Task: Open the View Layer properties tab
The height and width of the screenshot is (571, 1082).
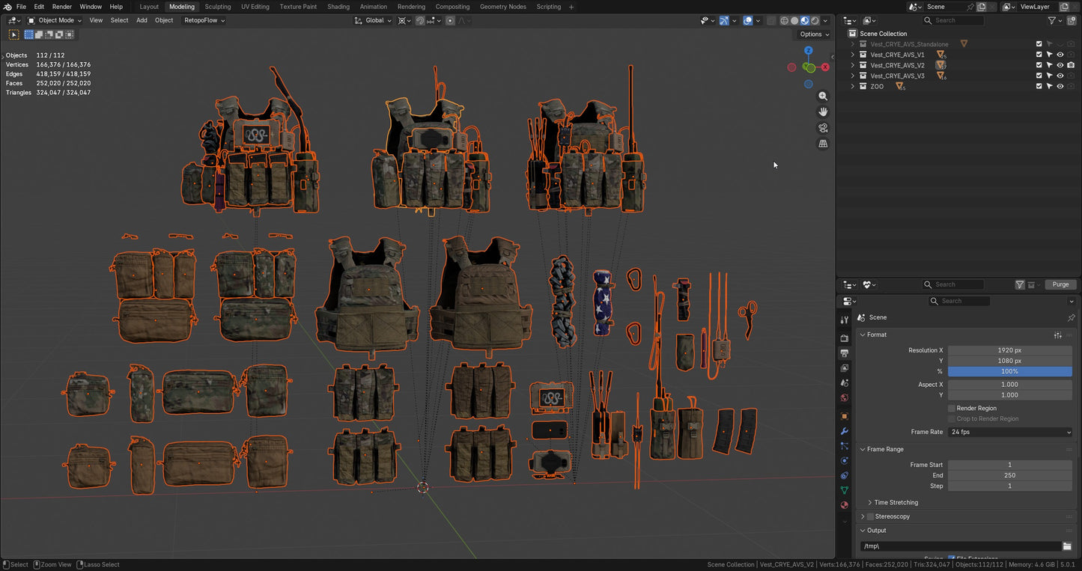Action: [x=845, y=368]
